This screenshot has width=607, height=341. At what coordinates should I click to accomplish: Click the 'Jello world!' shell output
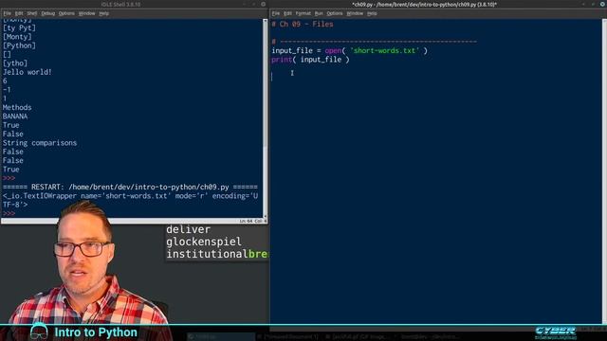28,72
